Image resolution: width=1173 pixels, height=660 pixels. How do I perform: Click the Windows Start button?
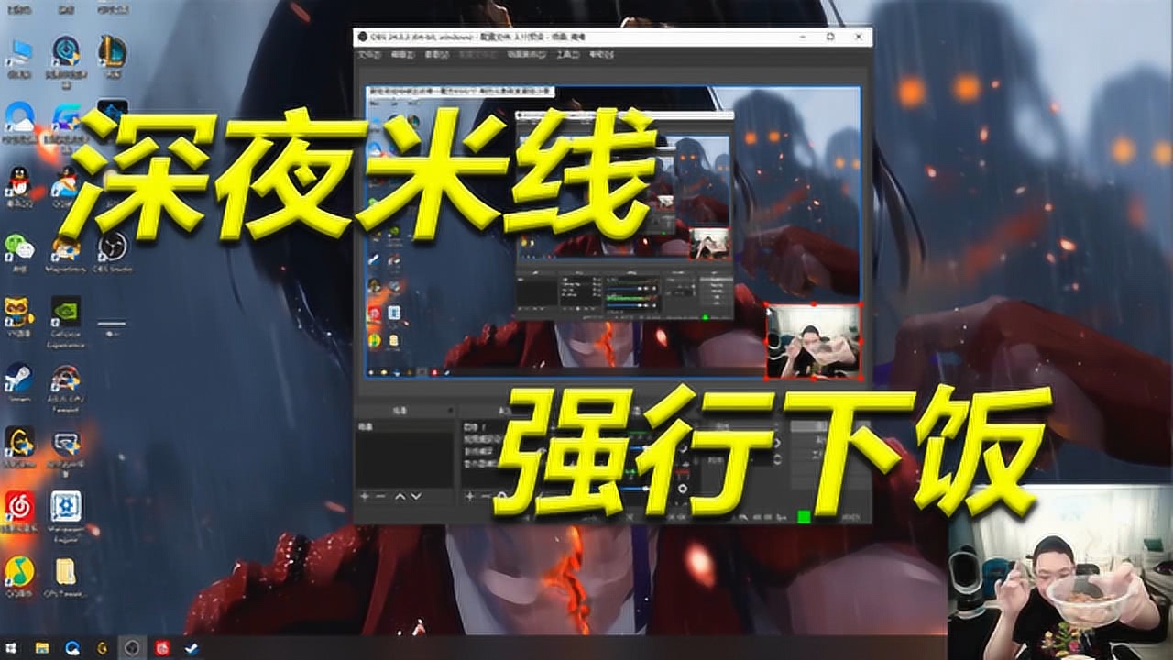(x=13, y=647)
